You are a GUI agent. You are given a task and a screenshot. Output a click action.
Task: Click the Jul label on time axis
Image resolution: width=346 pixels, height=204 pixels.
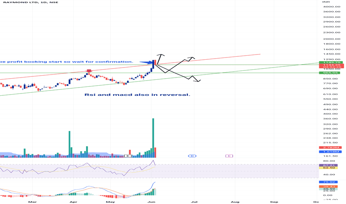194,202
